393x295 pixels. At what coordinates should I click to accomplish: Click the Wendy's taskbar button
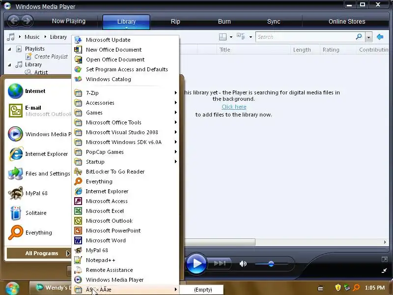click(x=51, y=288)
